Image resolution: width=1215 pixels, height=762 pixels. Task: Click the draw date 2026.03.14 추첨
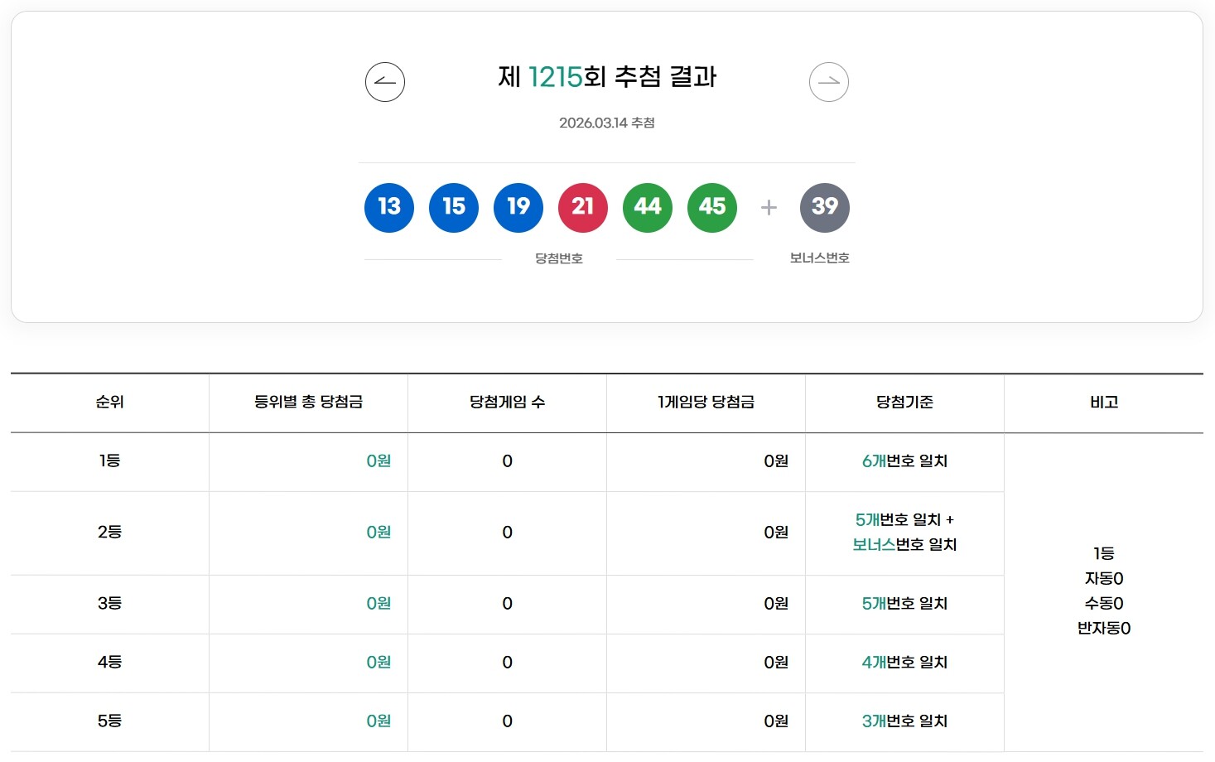click(x=607, y=123)
